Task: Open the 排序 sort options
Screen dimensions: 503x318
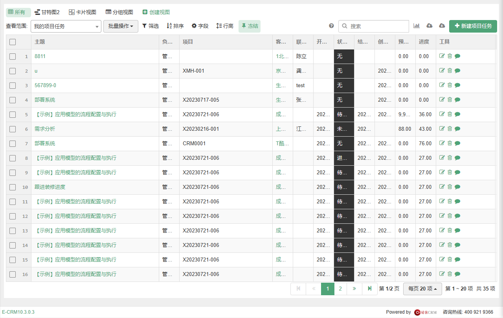Action: tap(175, 26)
